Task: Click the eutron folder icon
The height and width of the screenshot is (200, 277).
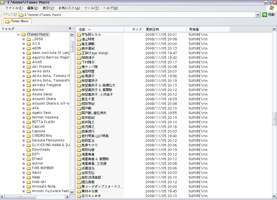Action: tap(29, 163)
